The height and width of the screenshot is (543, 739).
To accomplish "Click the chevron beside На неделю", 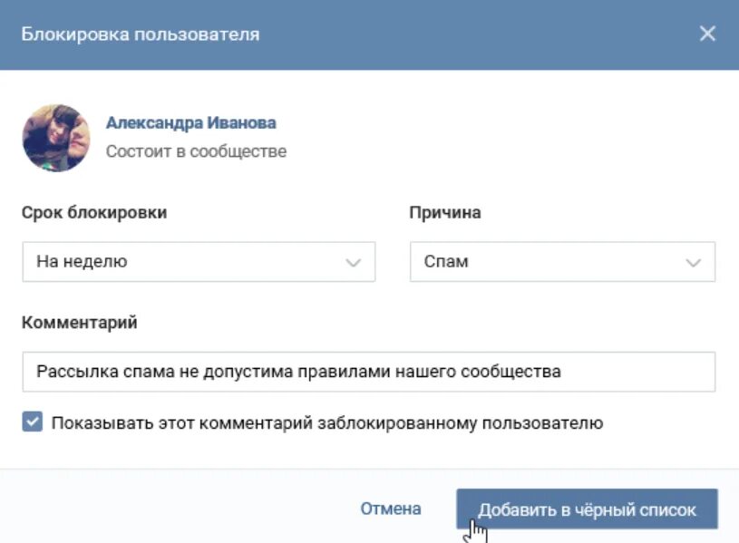I will [354, 263].
